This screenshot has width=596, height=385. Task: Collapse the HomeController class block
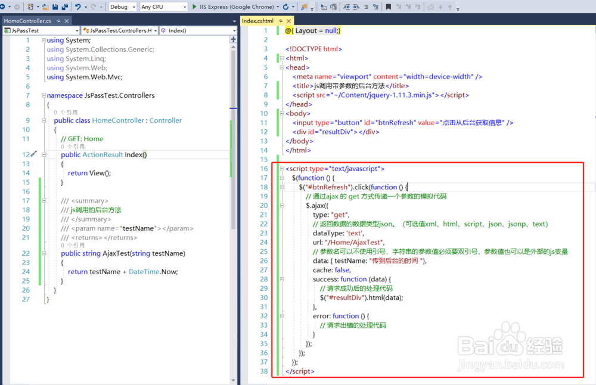tap(44, 120)
